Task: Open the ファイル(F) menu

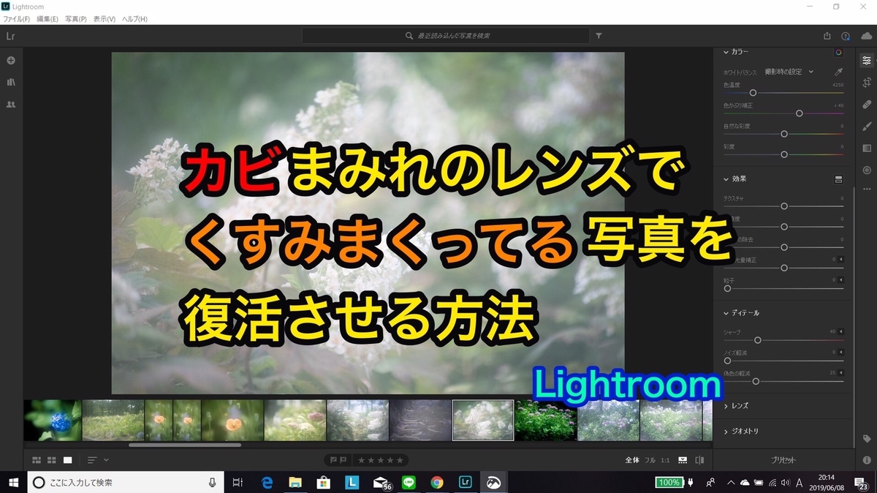Action: 16,18
